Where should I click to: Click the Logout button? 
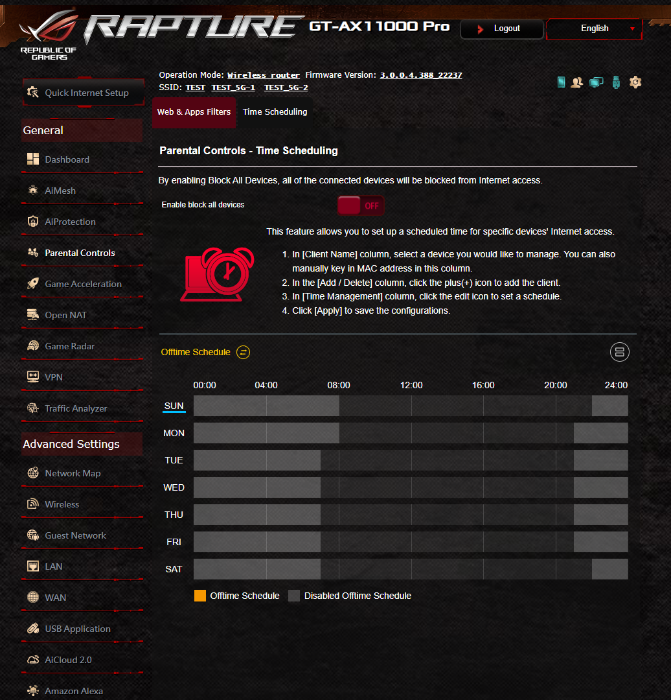502,29
